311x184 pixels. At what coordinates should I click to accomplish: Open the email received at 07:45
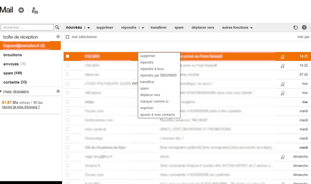click(186, 75)
